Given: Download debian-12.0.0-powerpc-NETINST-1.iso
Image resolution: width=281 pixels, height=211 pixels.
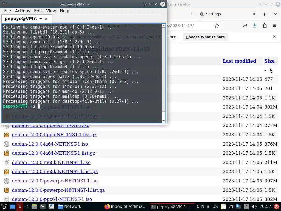Looking at the screenshot, I should click(55, 181).
